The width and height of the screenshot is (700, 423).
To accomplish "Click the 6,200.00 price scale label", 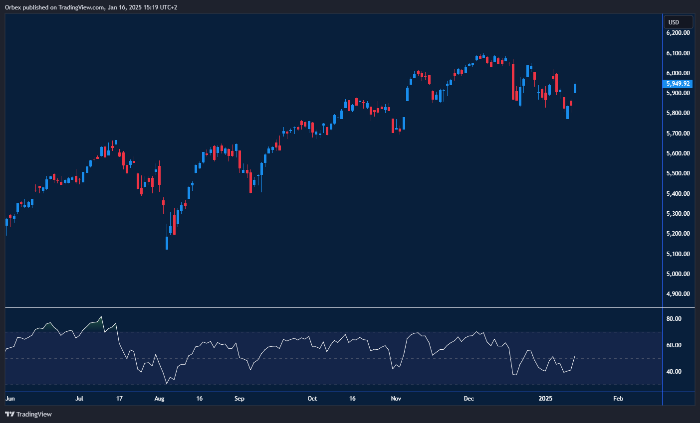I will tap(678, 33).
